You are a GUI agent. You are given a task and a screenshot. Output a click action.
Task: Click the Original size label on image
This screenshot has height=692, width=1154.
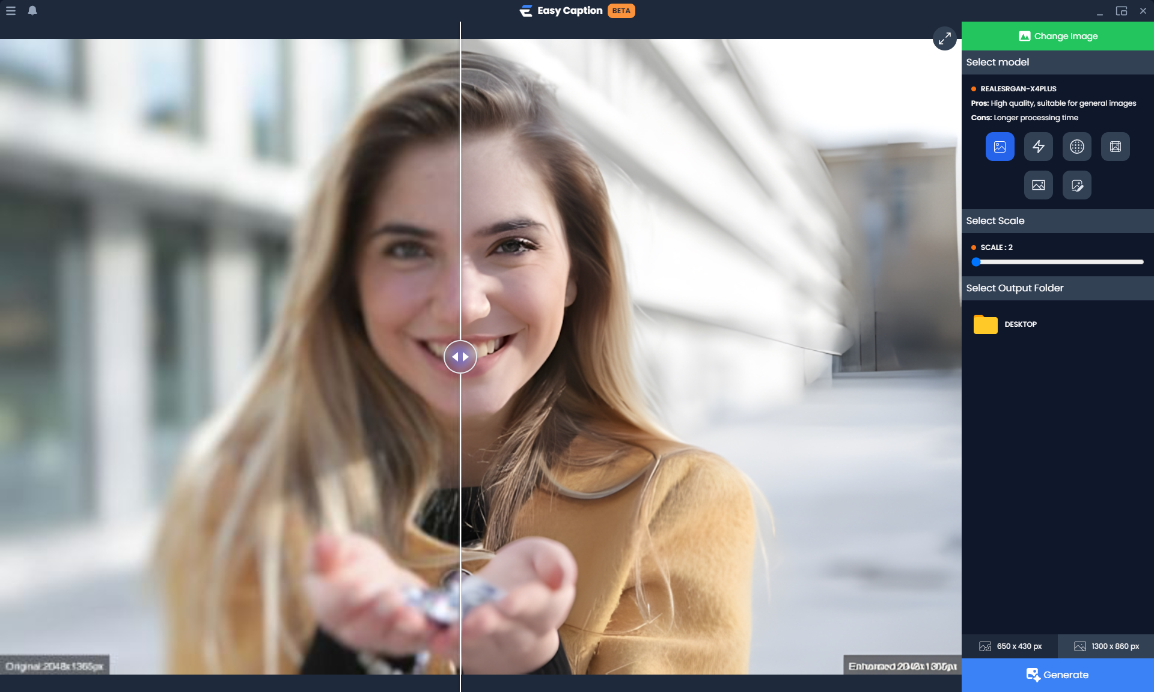[55, 666]
